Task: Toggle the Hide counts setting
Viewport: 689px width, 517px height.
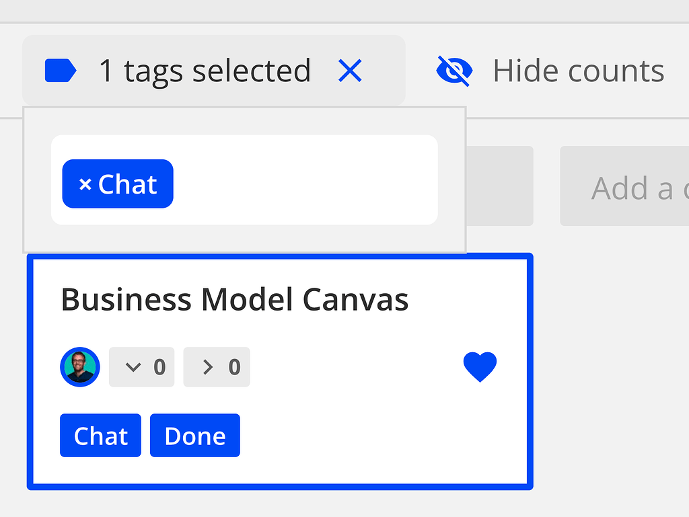Action: 579,70
